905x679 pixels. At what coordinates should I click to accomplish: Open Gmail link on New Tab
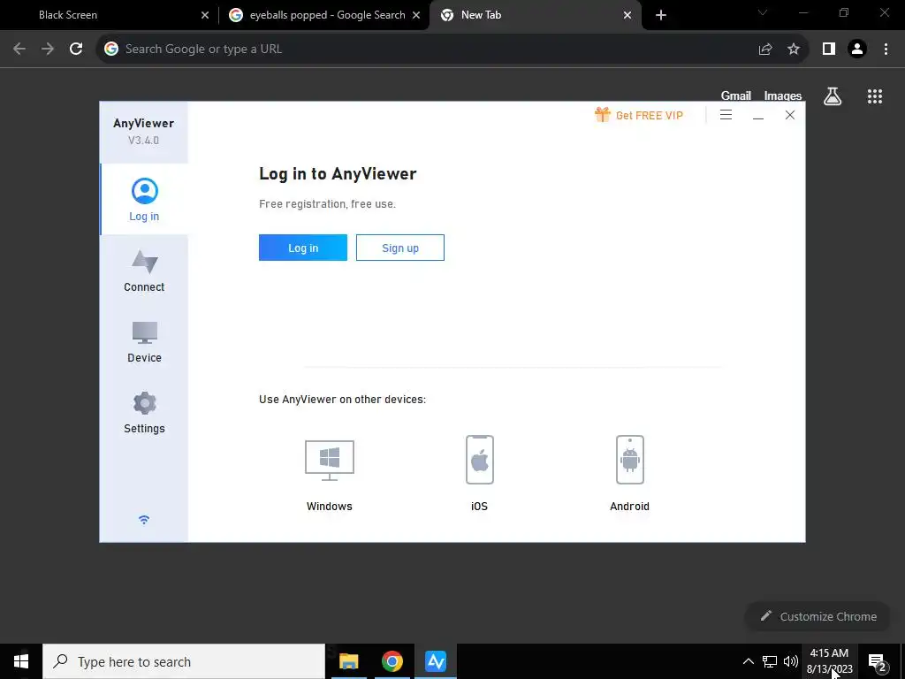pyautogui.click(x=736, y=95)
